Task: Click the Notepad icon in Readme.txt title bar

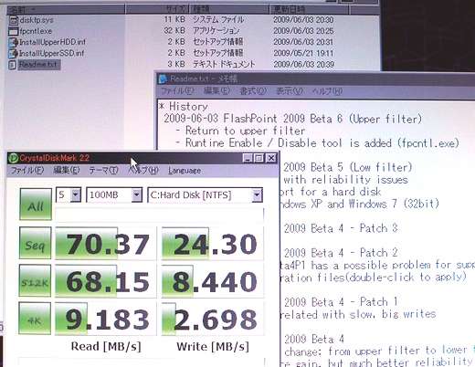Action: 163,79
